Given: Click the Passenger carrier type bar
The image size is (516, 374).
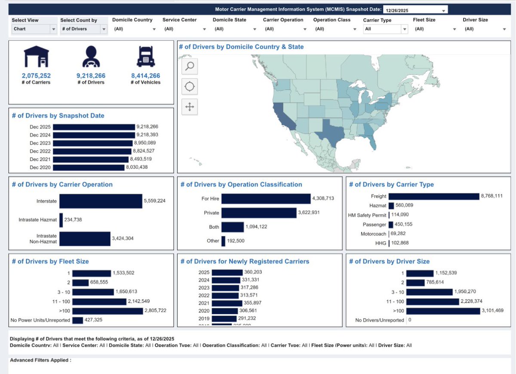Looking at the screenshot, I should click(x=390, y=225).
